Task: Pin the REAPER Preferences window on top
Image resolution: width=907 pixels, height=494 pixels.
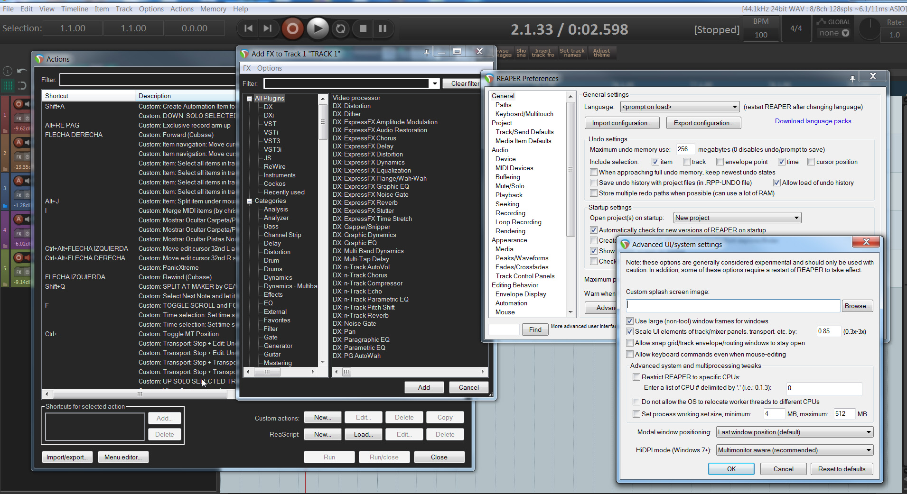Action: tap(852, 79)
